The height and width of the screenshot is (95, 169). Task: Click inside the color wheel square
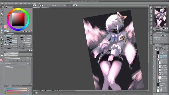pos(18,20)
